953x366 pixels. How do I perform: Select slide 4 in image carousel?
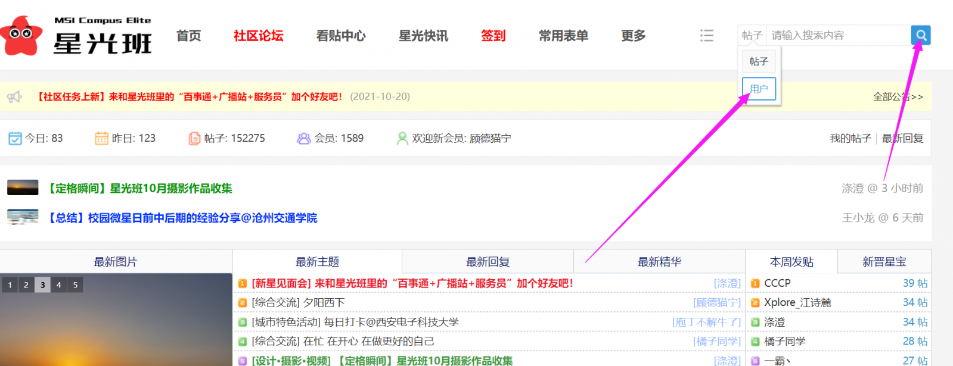[58, 284]
